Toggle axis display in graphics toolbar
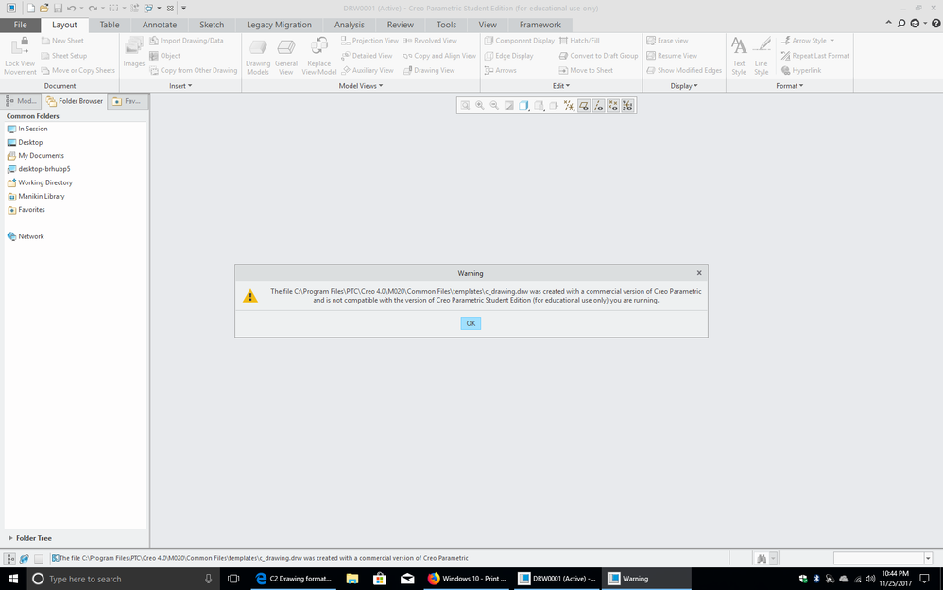 [598, 105]
